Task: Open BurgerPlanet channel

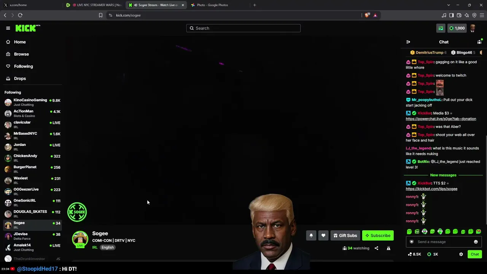Action: [x=32, y=169]
